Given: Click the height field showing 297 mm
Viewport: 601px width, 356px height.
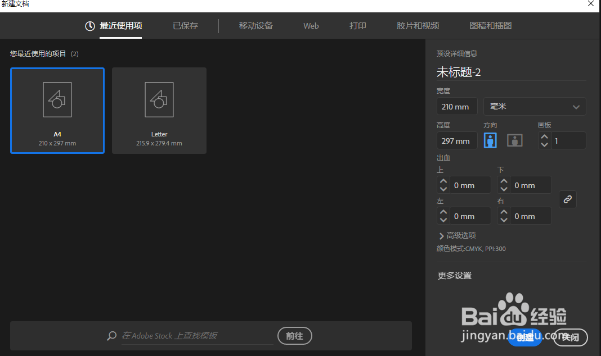Looking at the screenshot, I should click(456, 140).
